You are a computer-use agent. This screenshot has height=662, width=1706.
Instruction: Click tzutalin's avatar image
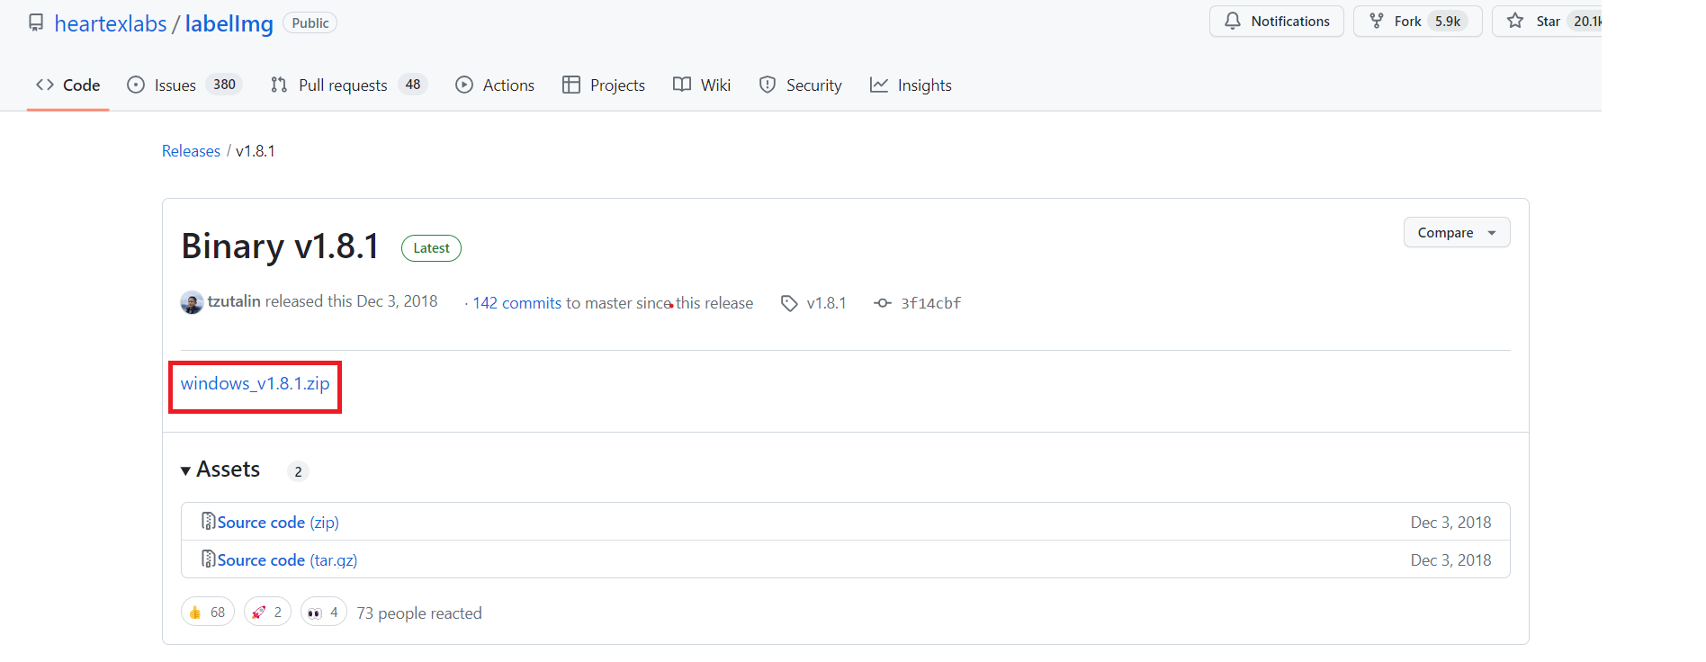coord(192,302)
